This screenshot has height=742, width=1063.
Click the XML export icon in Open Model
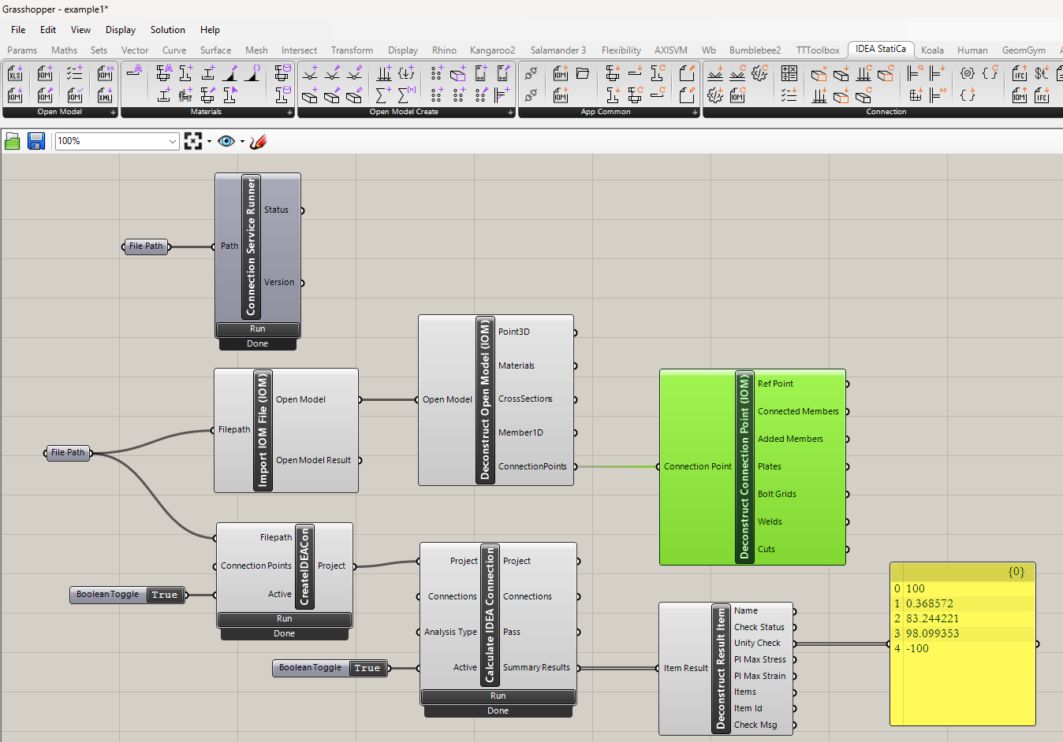tap(105, 95)
